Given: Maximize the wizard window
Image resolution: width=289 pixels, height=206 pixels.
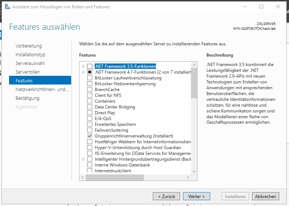Looking at the screenshot, I should 261,7.
